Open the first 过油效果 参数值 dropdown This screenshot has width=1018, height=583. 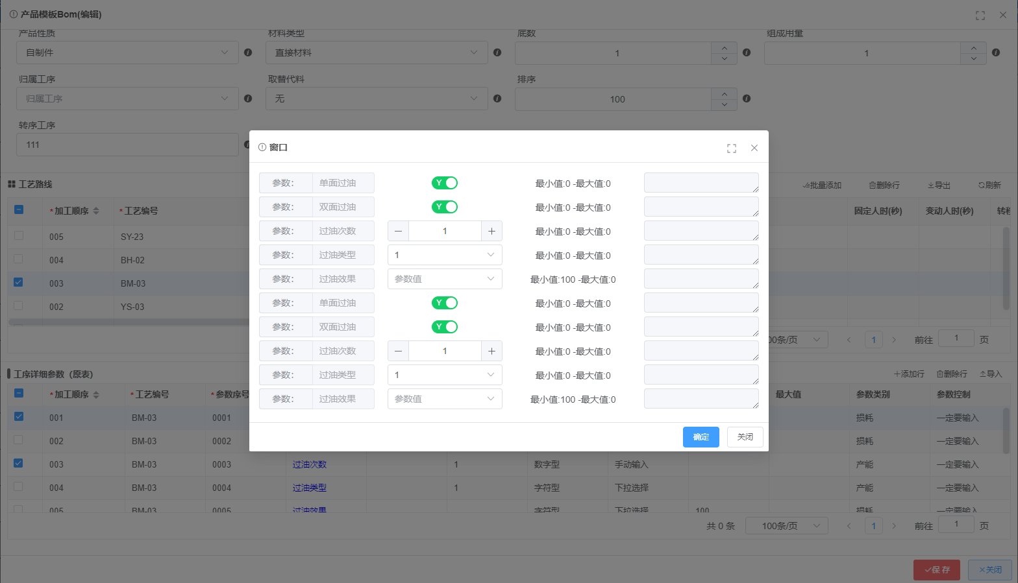tap(445, 279)
